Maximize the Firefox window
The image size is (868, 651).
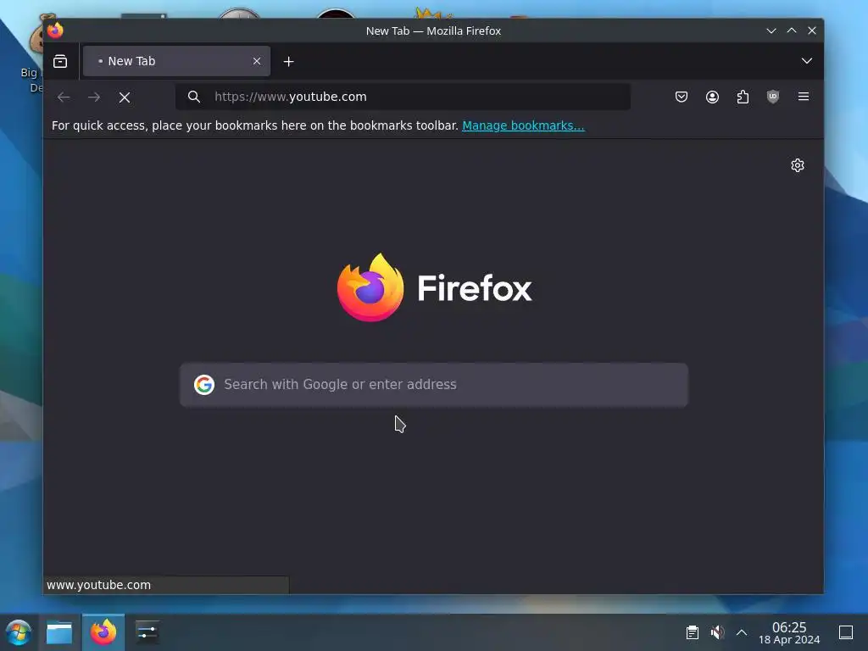click(x=792, y=31)
